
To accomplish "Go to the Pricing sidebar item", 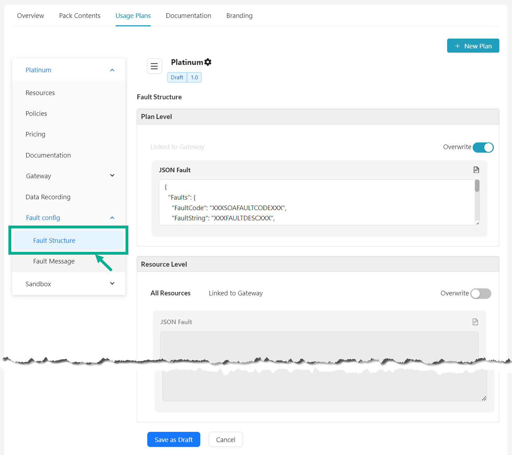I will coord(35,134).
